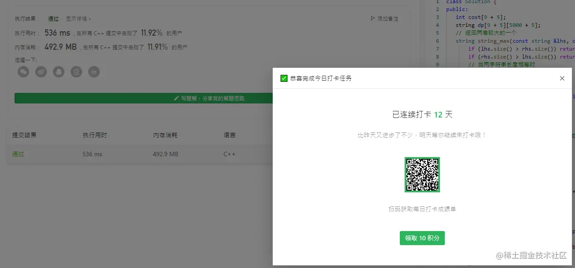Click the 内存消耗 column header

tap(165, 135)
